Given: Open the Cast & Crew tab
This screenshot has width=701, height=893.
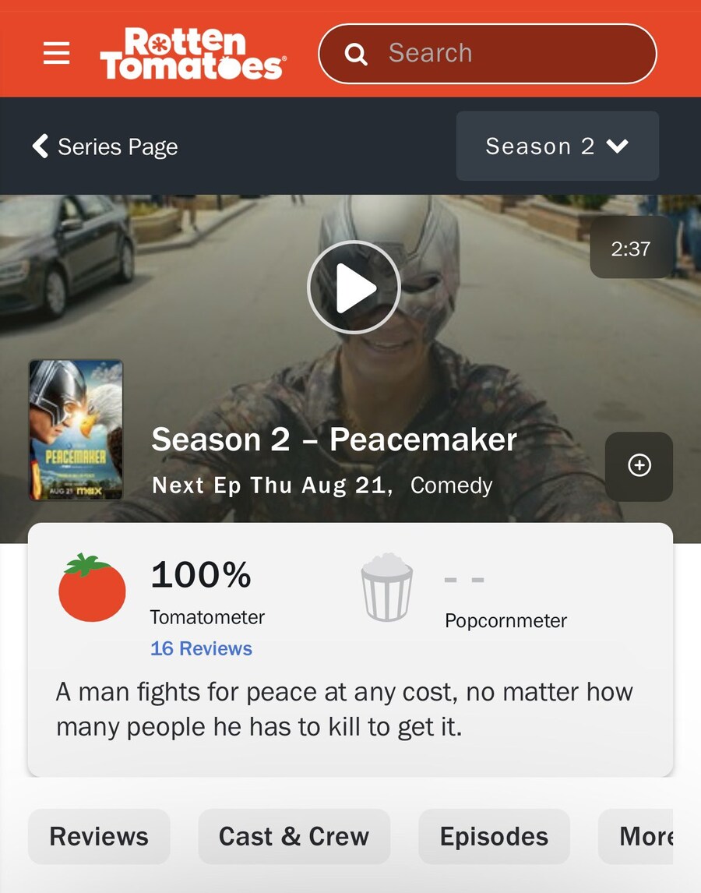Looking at the screenshot, I should (294, 836).
